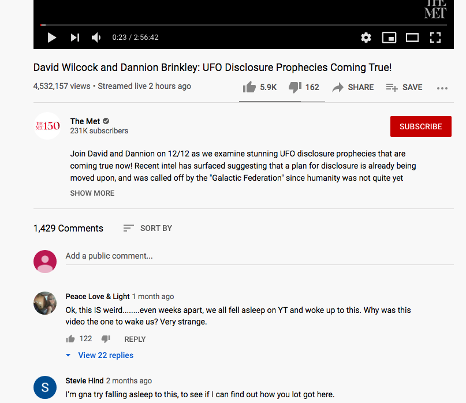This screenshot has width=466, height=403.
Task: Switch to theater mode
Action: (x=412, y=38)
